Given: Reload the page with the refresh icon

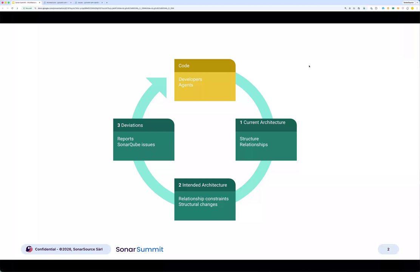Looking at the screenshot, I should tap(12, 8).
